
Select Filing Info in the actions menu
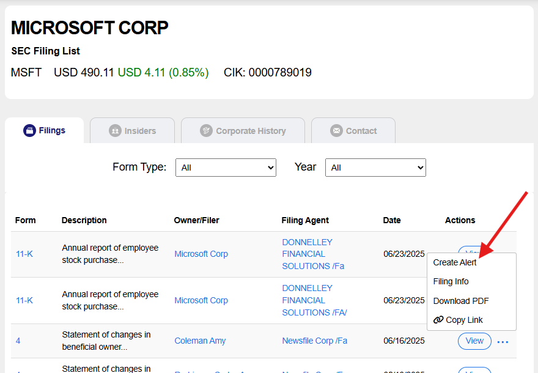[x=451, y=281]
